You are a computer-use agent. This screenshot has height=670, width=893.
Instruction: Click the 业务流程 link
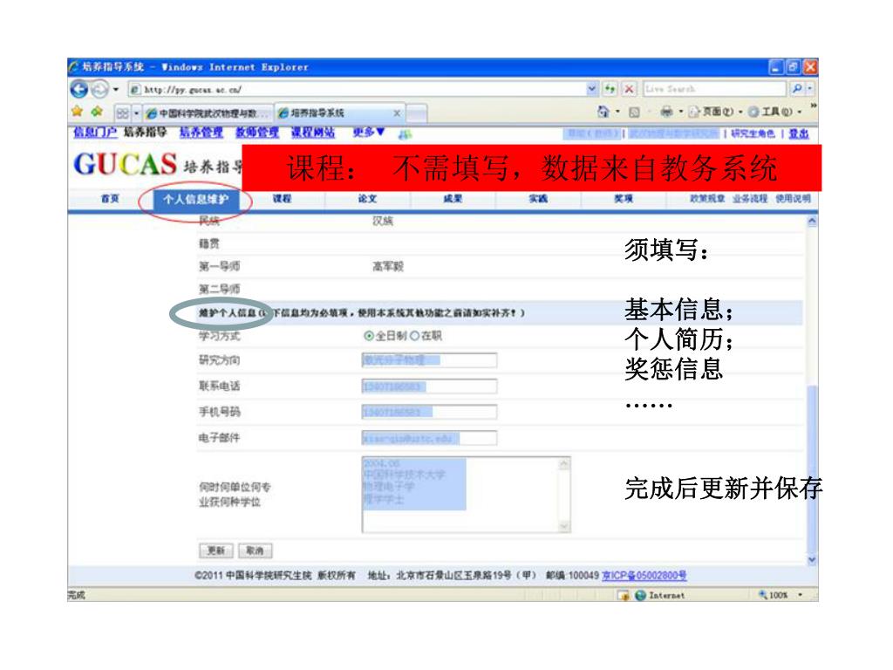(x=750, y=198)
